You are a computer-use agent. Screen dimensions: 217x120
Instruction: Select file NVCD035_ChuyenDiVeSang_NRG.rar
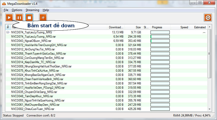pos(34,92)
